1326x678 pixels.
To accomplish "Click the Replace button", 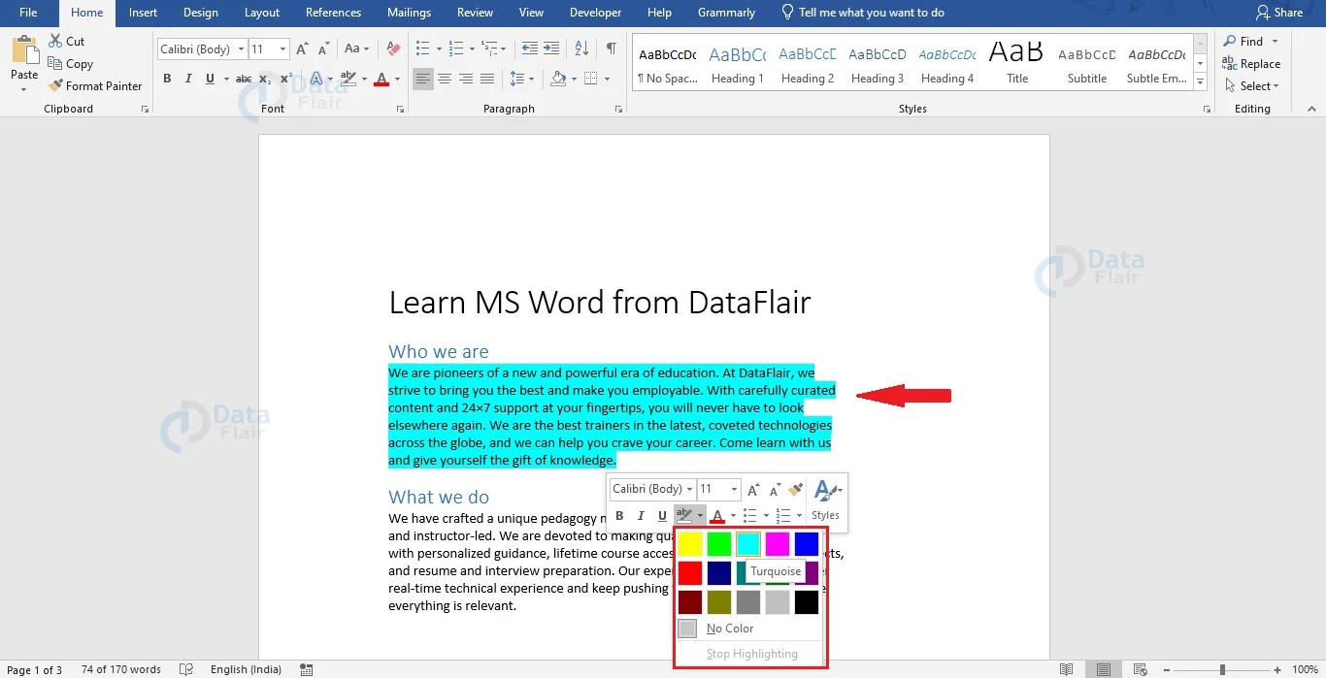I will [1253, 63].
